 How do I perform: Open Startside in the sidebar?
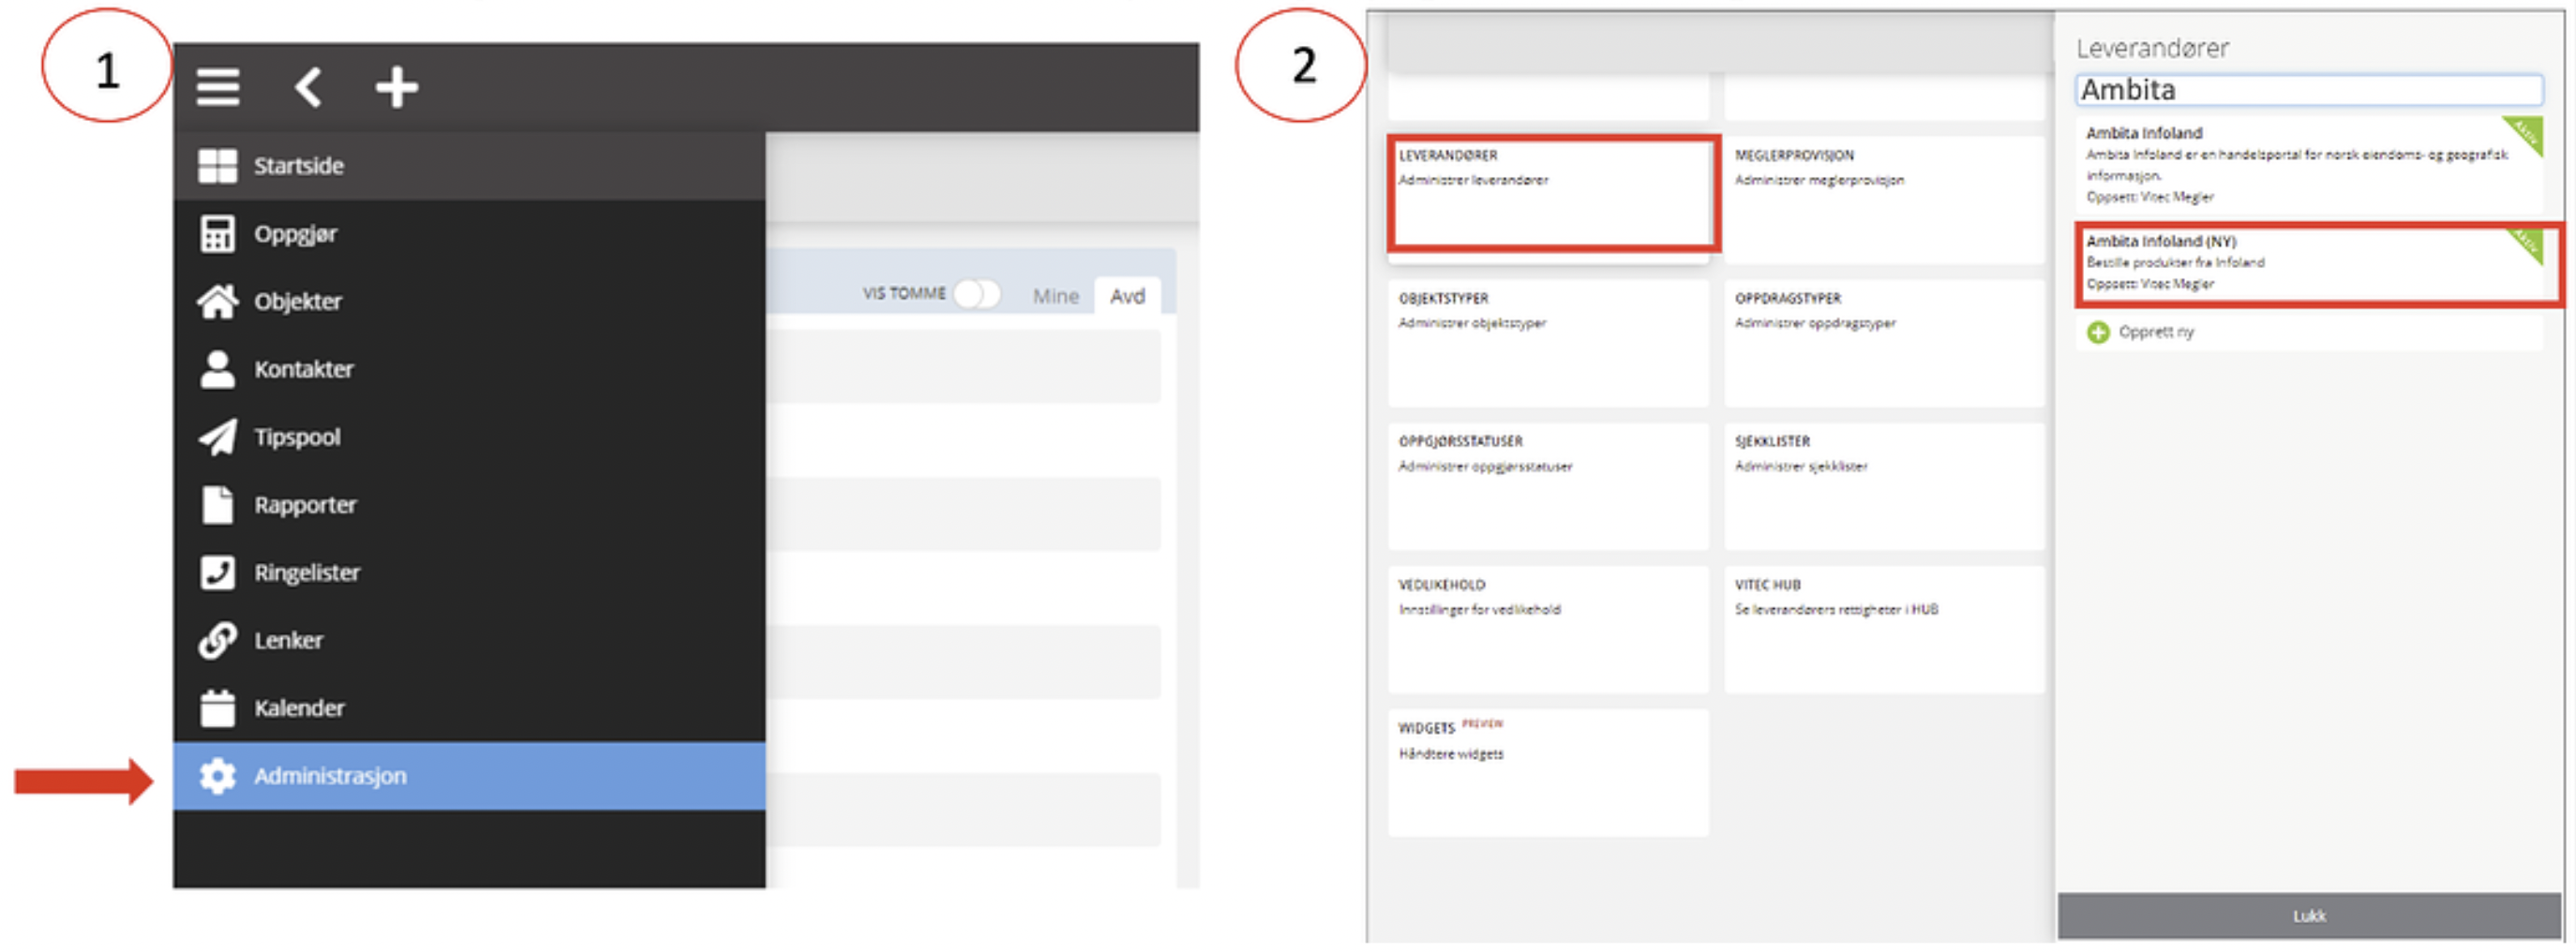tap(469, 166)
